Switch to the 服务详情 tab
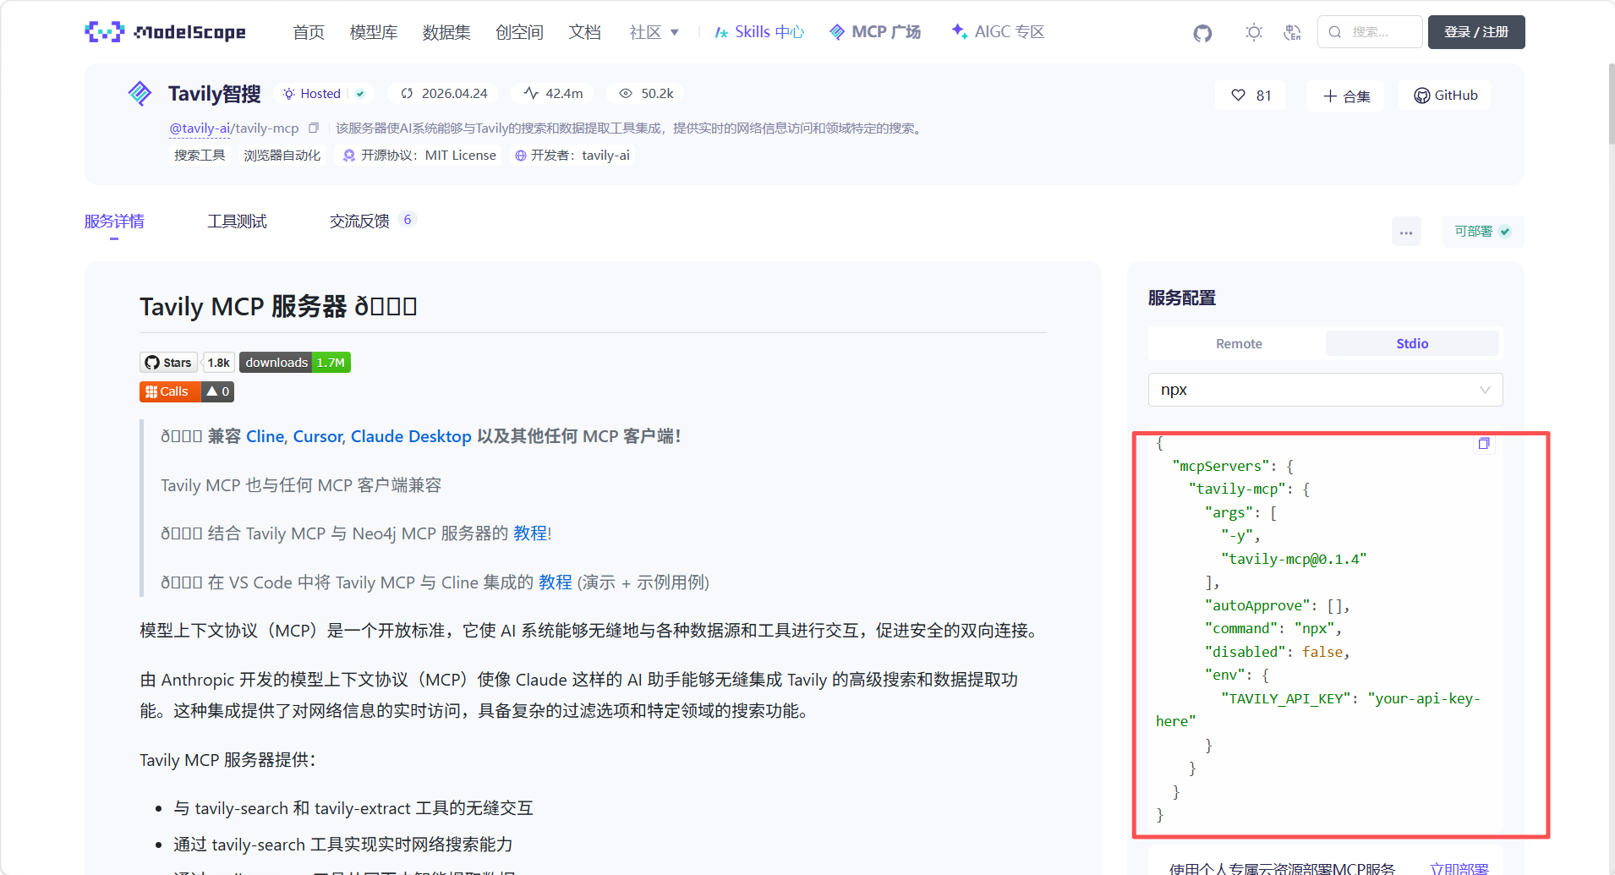This screenshot has width=1615, height=875. coord(114,221)
